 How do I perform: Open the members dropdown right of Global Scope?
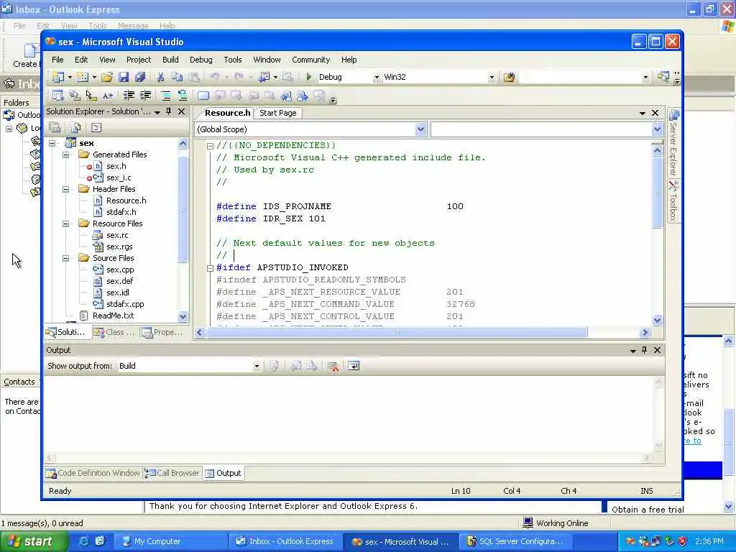click(657, 129)
